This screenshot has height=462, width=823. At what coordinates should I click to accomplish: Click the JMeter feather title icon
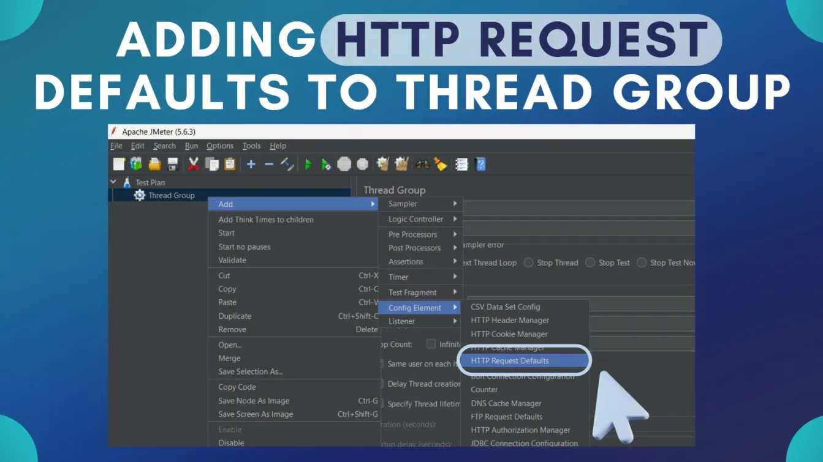113,132
